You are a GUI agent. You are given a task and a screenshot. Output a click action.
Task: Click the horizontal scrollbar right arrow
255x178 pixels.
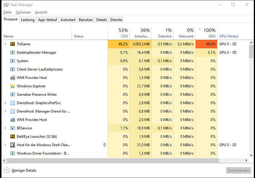tap(246, 160)
